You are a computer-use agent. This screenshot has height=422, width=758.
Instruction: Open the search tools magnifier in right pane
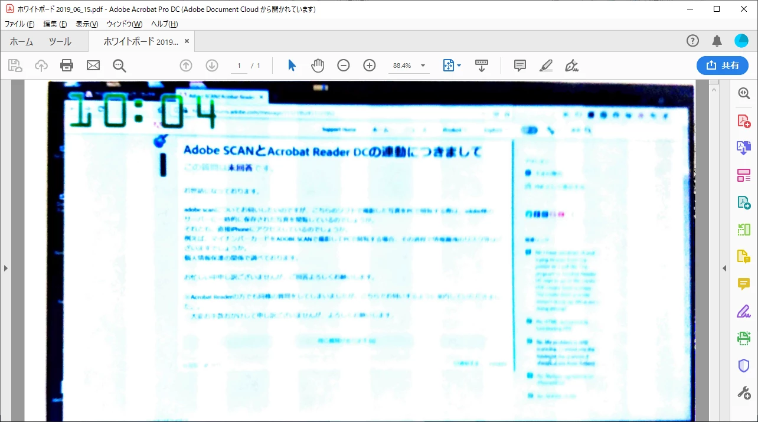744,93
